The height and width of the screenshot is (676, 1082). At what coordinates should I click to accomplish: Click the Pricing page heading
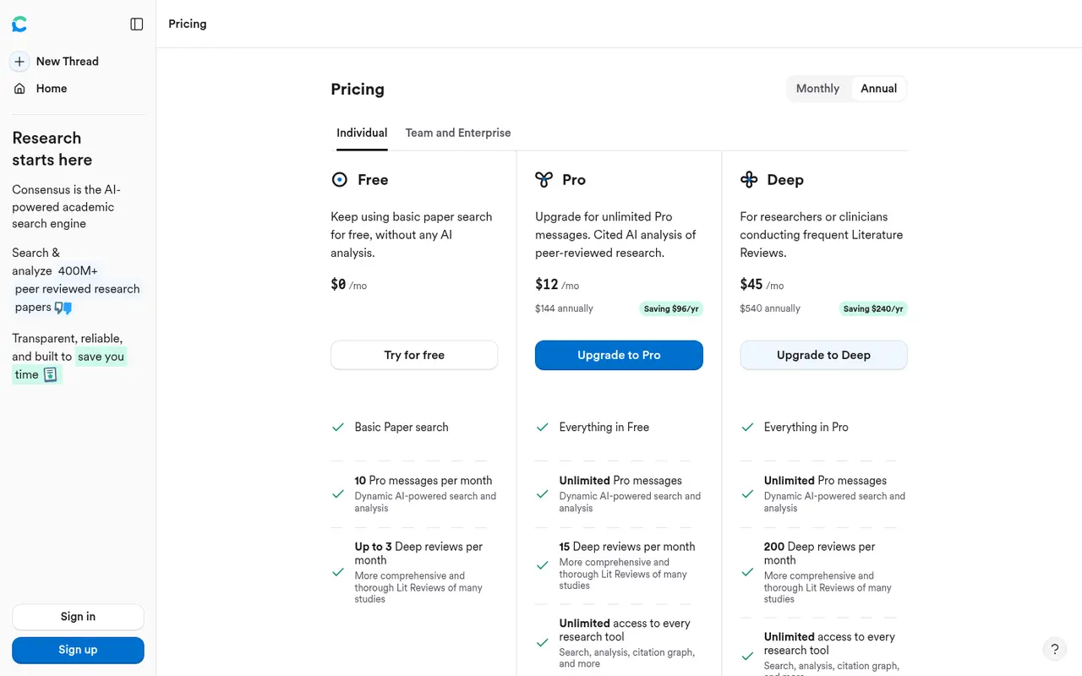click(x=358, y=90)
